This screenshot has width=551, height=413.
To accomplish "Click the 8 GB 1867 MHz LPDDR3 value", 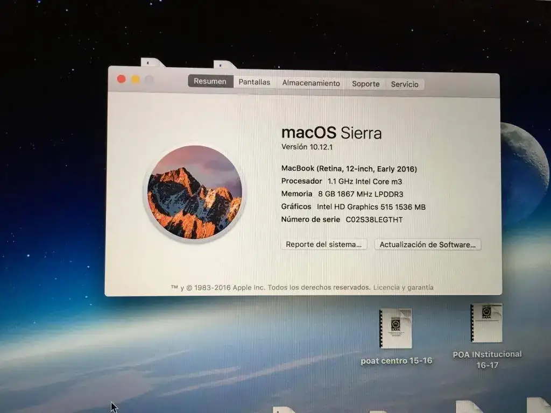I will [x=361, y=194].
